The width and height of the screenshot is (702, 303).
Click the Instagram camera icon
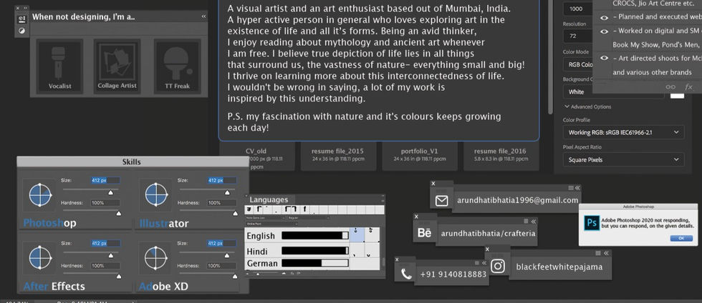[x=497, y=267]
